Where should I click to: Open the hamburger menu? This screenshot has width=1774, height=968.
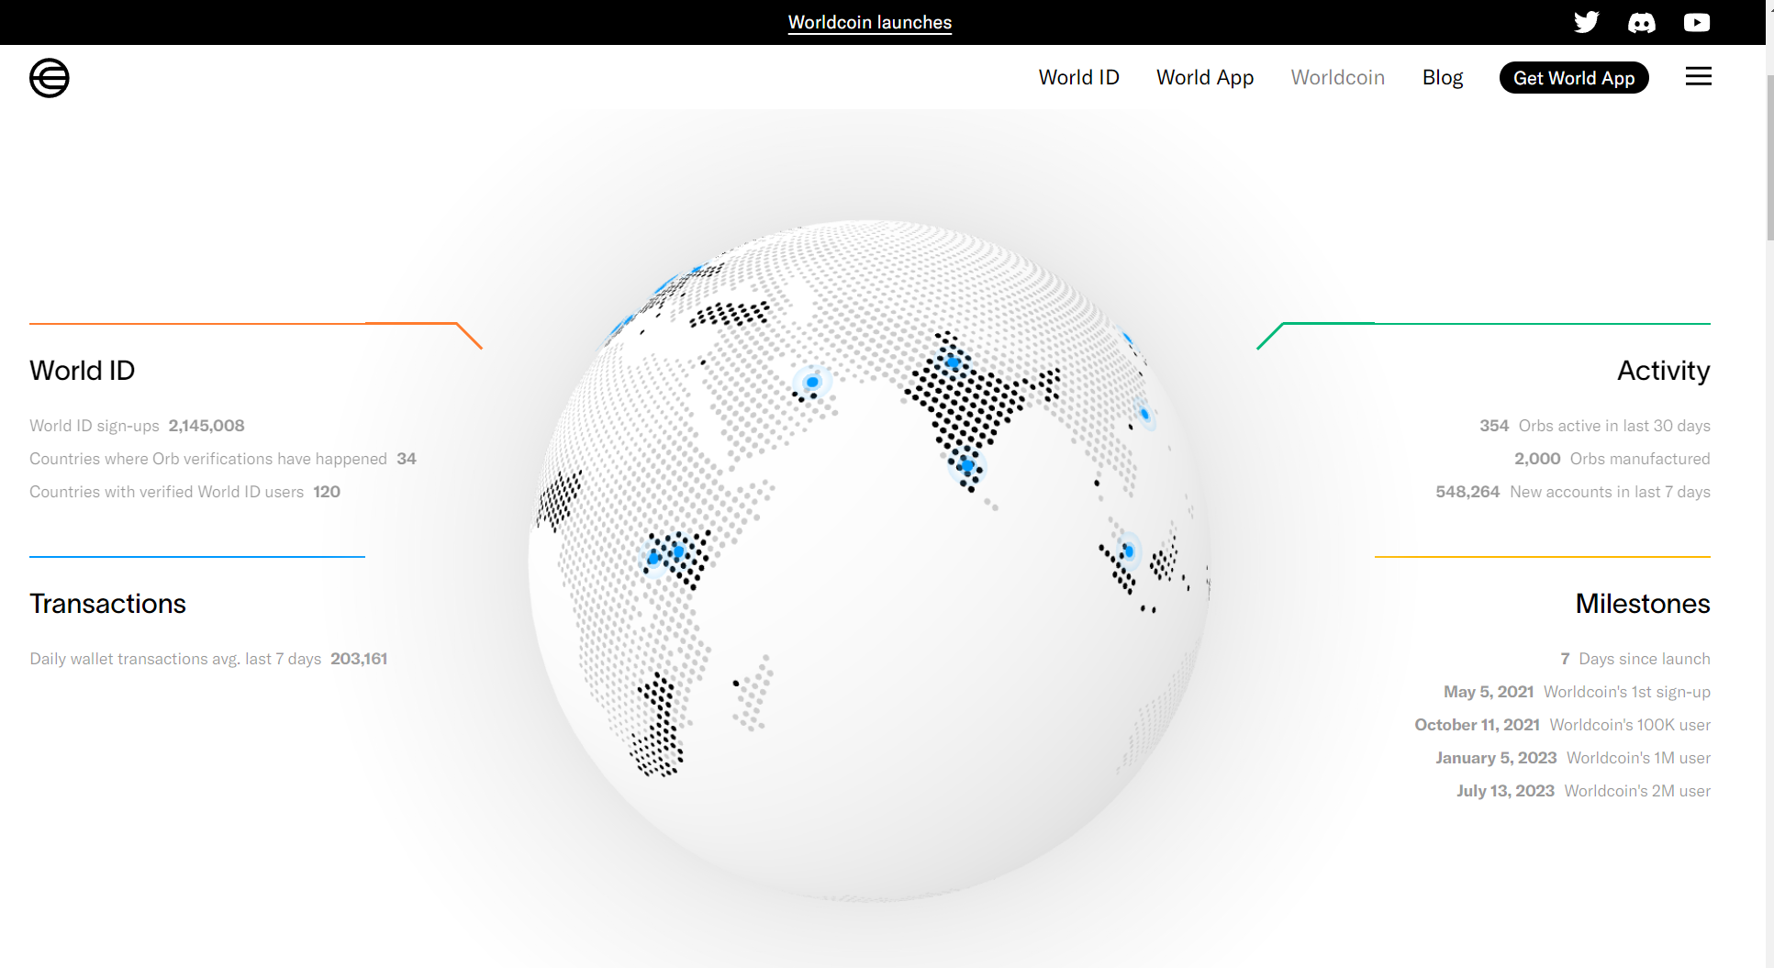pyautogui.click(x=1698, y=77)
